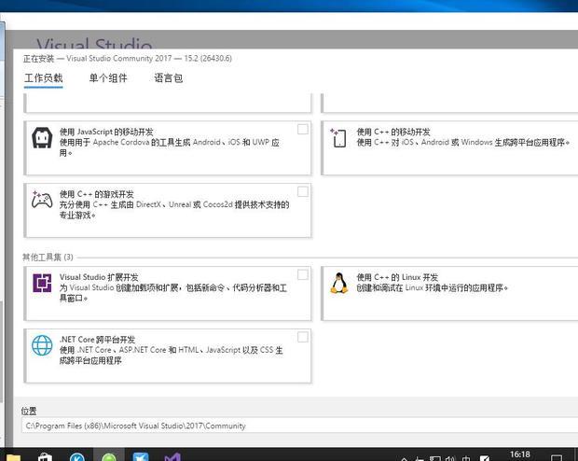Viewport: 578px width, 461px height.
Task: Click the Apache Cordova workload icon
Action: (42, 138)
